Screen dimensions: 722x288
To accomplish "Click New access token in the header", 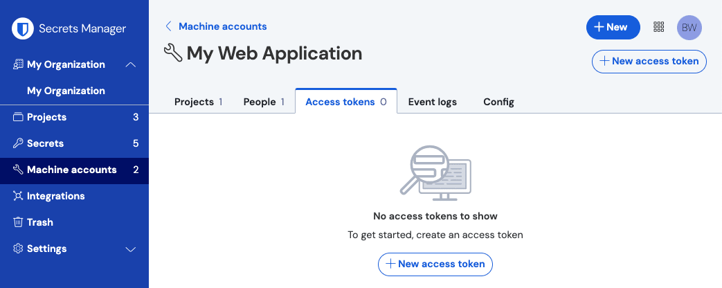I will coord(649,62).
